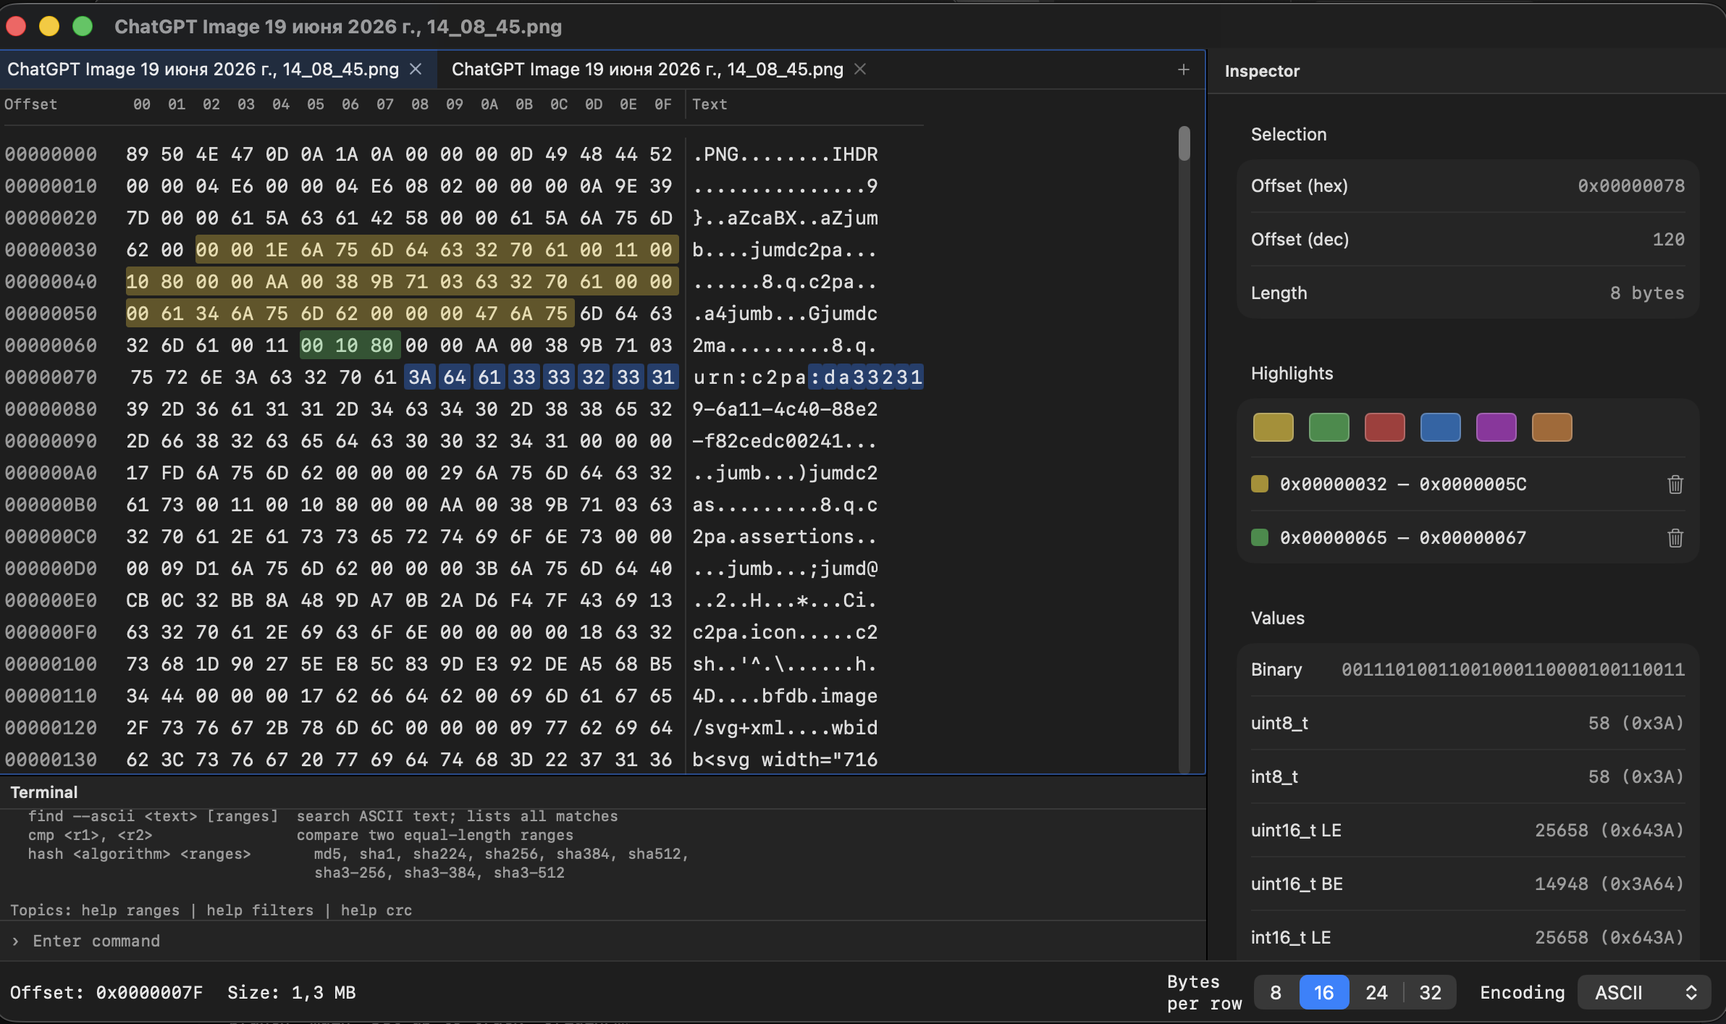Click the b<svg width="716 text entry
Image resolution: width=1726 pixels, height=1024 pixels.
785,760
